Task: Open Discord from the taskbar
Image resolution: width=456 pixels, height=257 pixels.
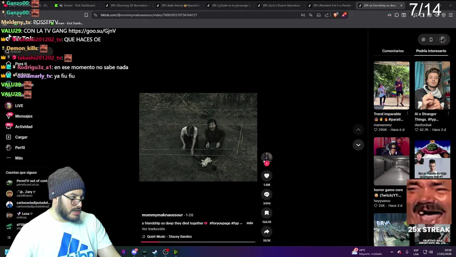Action: [x=134, y=252]
